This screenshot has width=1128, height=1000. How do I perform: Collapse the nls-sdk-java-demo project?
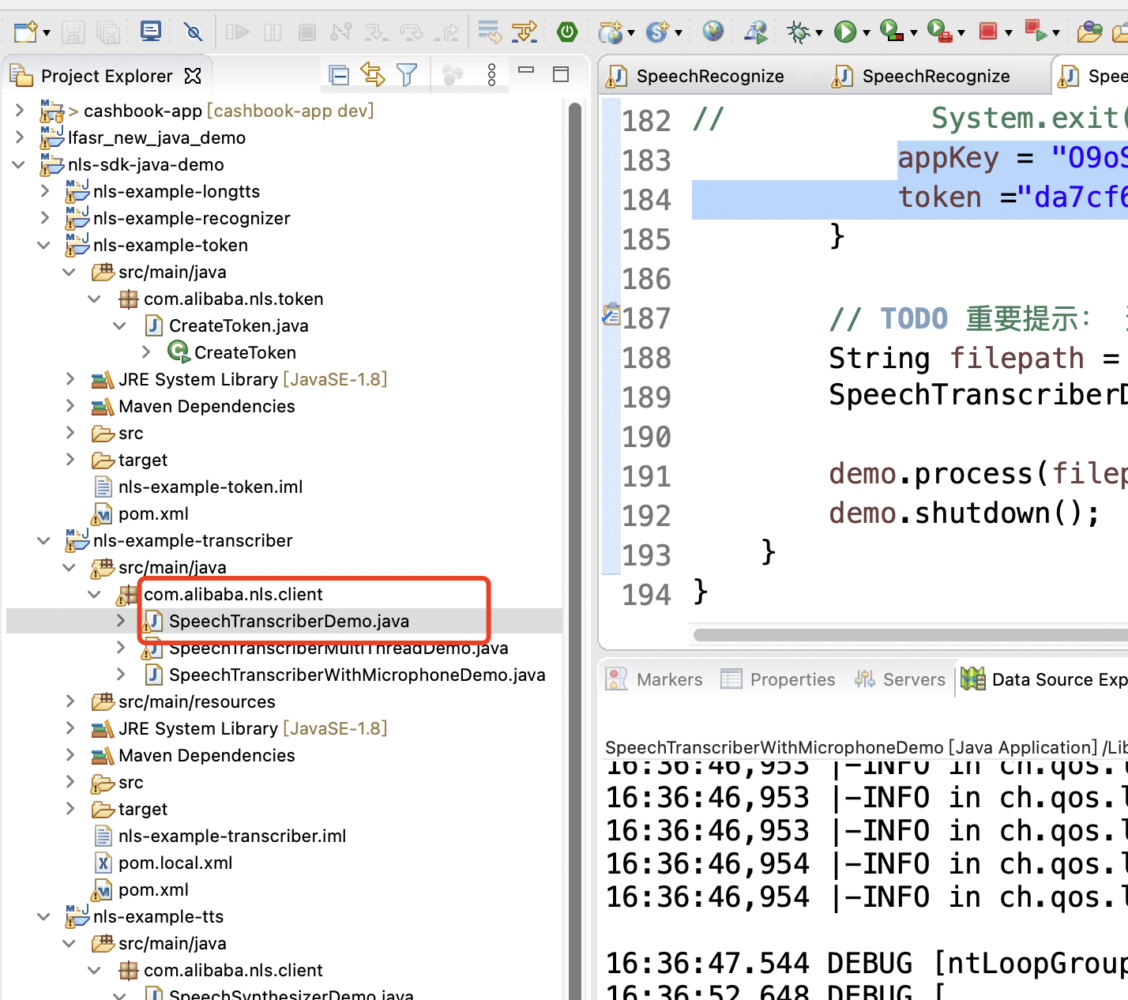click(x=18, y=164)
